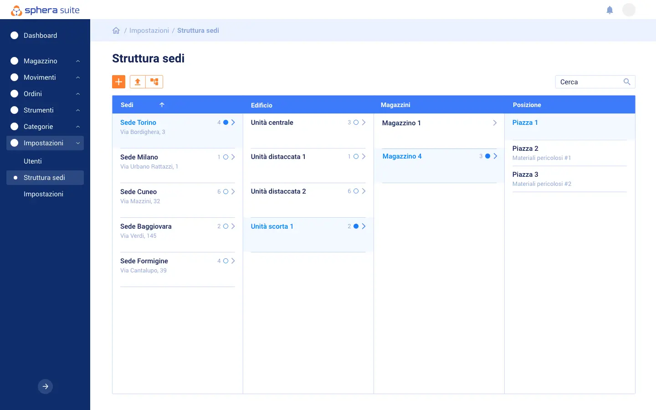Select Struttura sedi in sidebar
The image size is (656, 410).
45,178
